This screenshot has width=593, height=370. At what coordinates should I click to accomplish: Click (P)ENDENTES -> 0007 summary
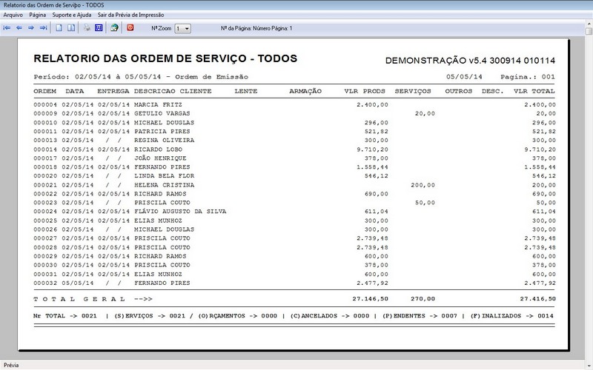[420, 316]
